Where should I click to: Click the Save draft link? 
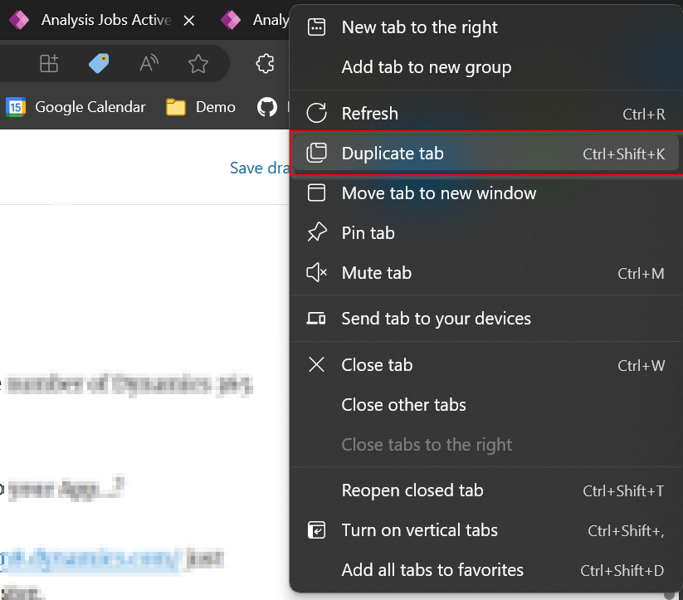tap(259, 168)
